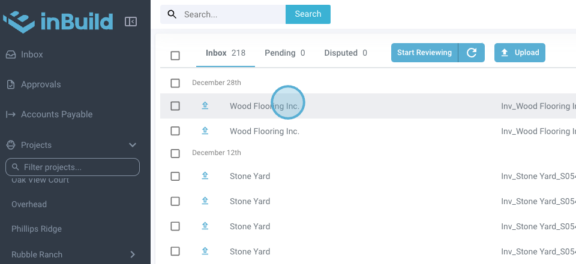Image resolution: width=576 pixels, height=264 pixels.
Task: Expand the Rubble Ranch project
Action: 133,254
